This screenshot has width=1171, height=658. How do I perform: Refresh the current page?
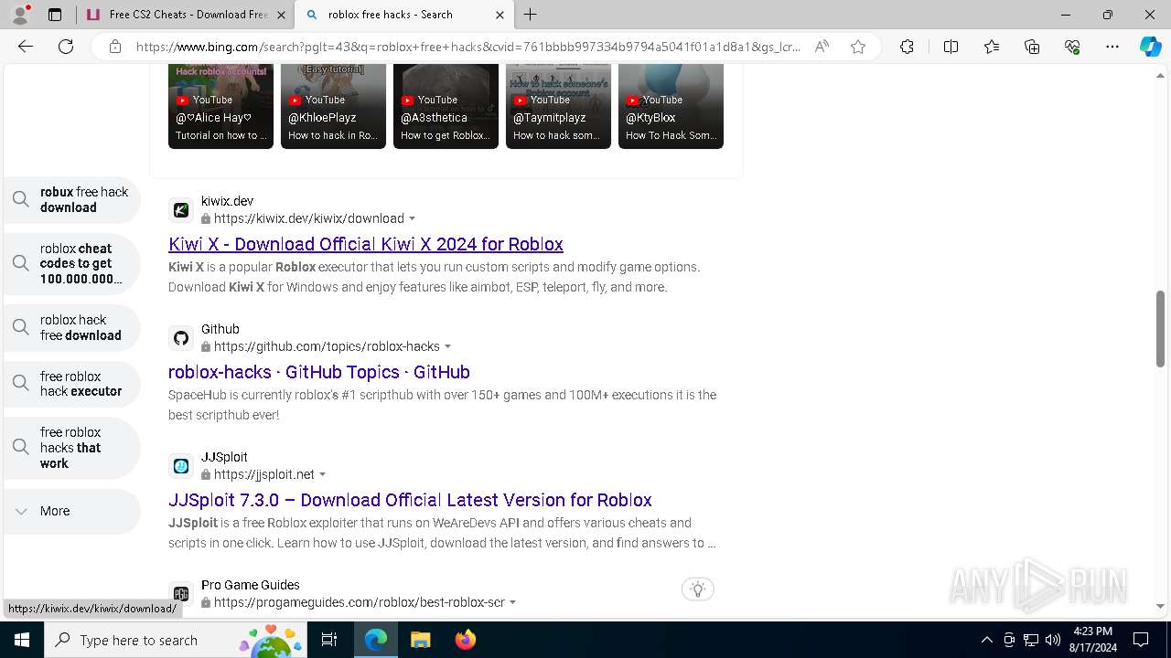[x=66, y=47]
